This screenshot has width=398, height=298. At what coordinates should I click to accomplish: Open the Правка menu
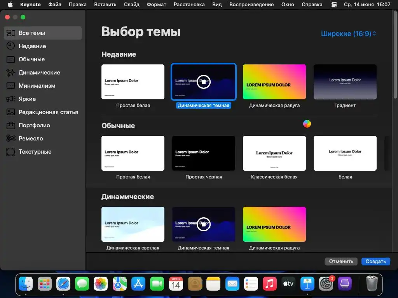click(x=78, y=4)
